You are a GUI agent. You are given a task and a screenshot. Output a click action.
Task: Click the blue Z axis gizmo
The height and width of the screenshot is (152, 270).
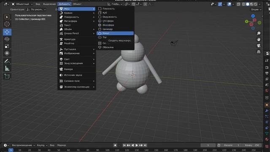coord(253,16)
